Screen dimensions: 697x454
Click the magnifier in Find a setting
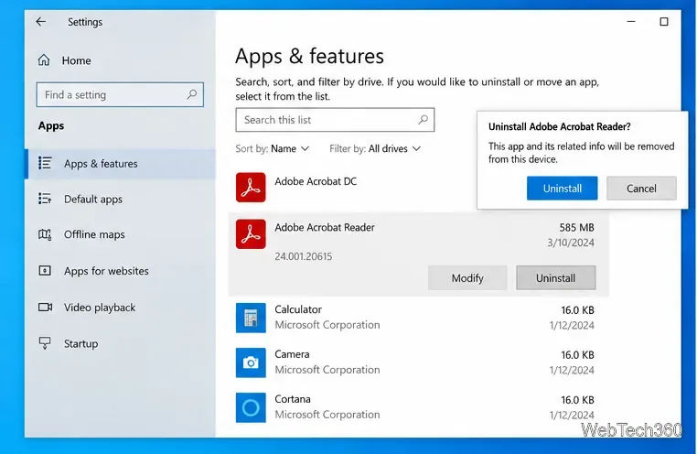click(191, 94)
